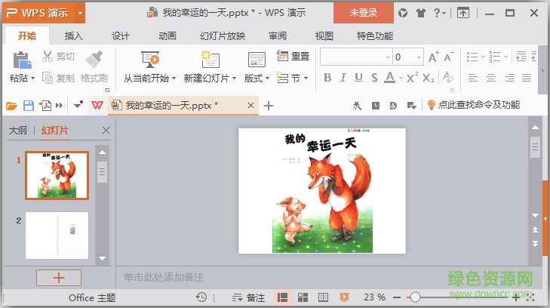This screenshot has height=308, width=550.
Task: Toggle Italic formatting
Action: (343, 78)
